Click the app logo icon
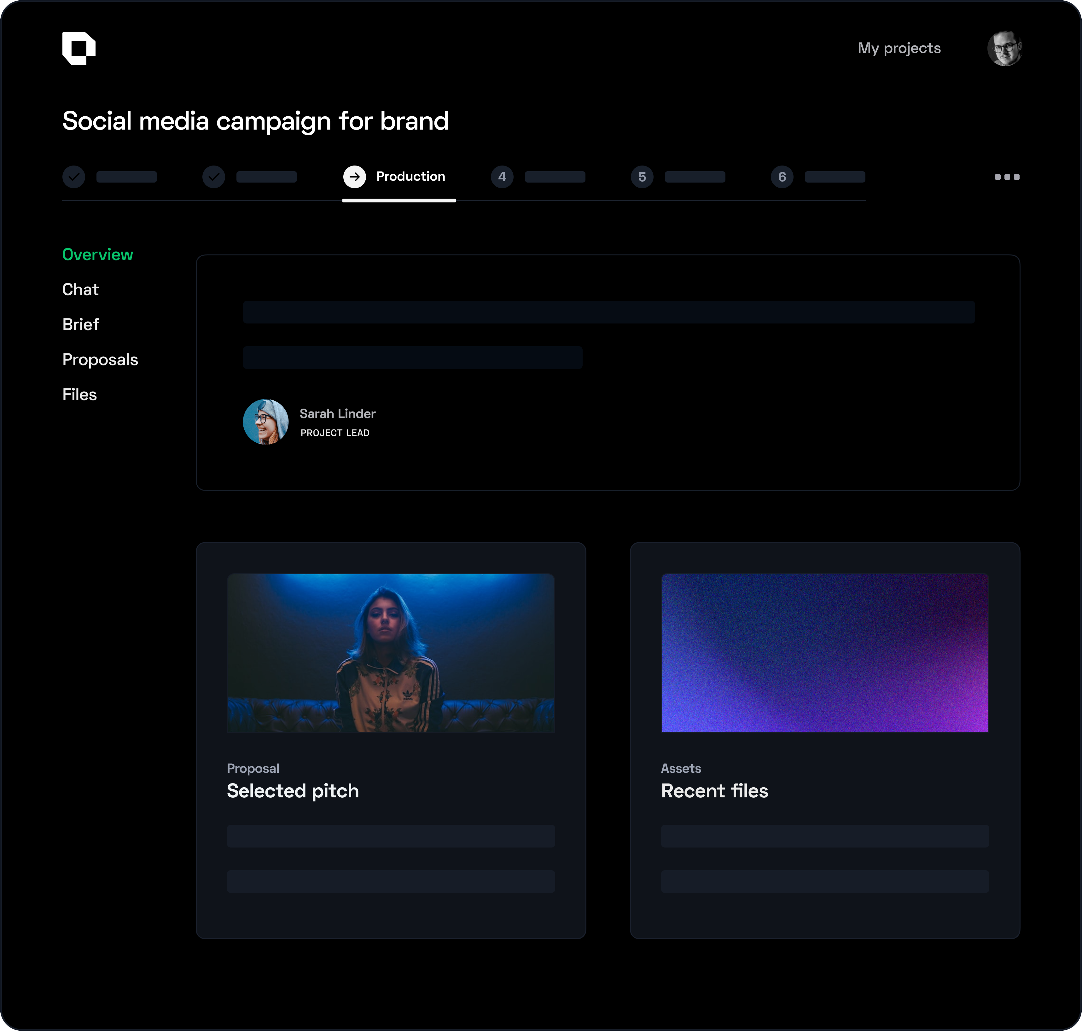The image size is (1082, 1031). tap(79, 48)
